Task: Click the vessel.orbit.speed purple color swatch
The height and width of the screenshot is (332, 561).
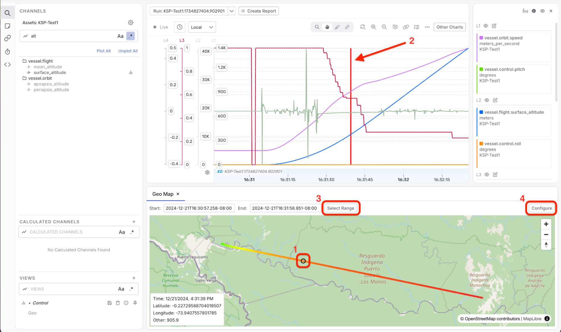Action: tap(481, 38)
